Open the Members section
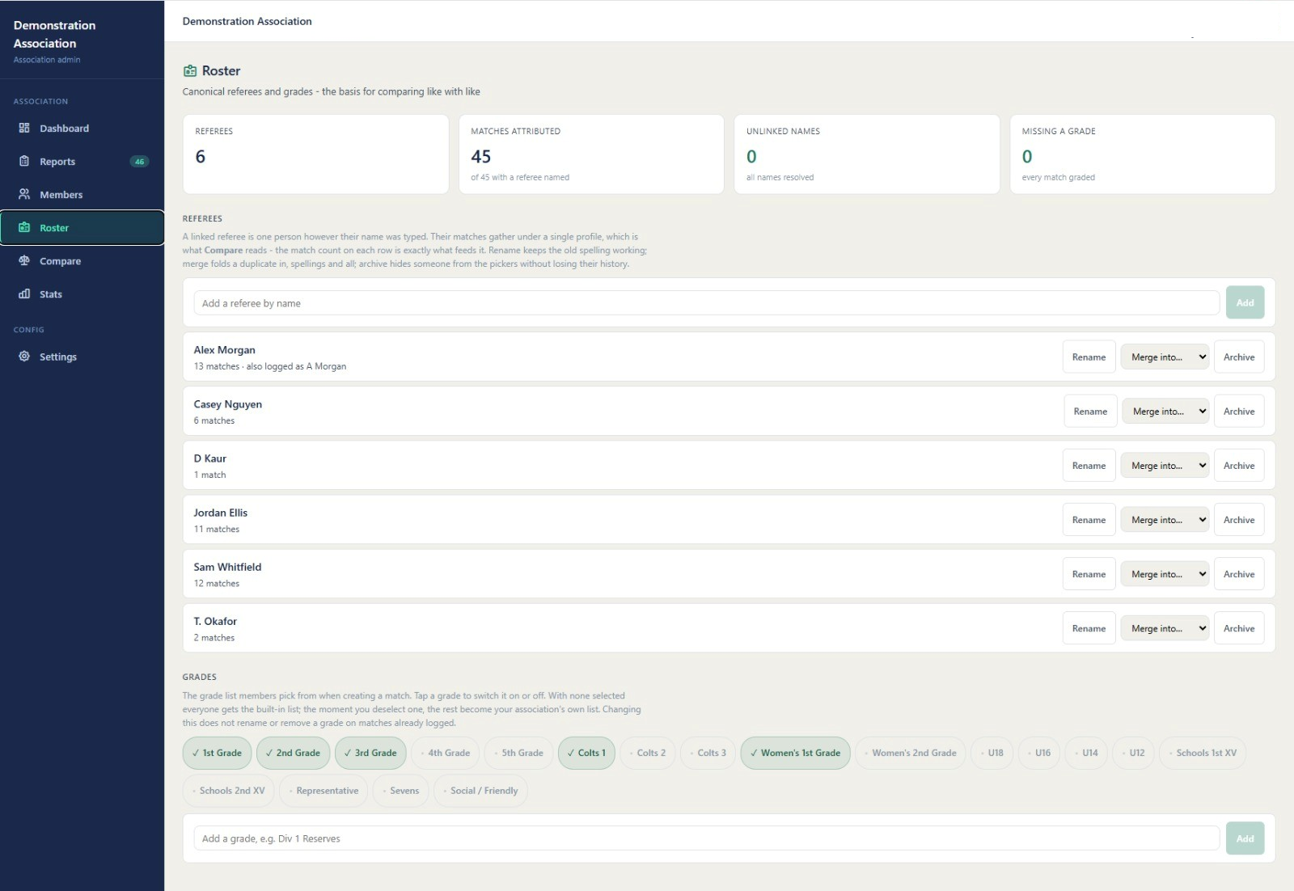This screenshot has width=1294, height=891. tap(82, 194)
